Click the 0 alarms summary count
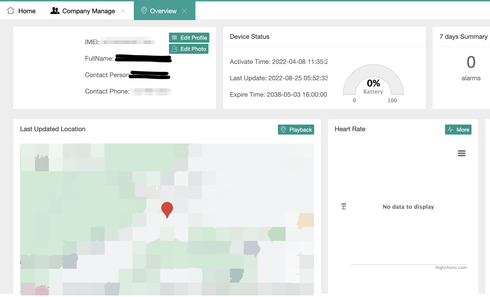Screen dimensions: 490x297 471,62
